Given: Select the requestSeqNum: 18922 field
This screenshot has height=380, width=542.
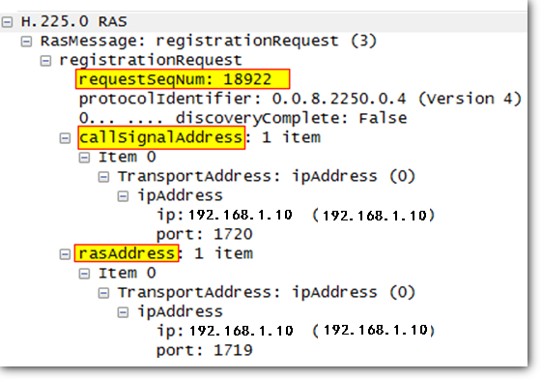Looking at the screenshot, I should click(183, 79).
